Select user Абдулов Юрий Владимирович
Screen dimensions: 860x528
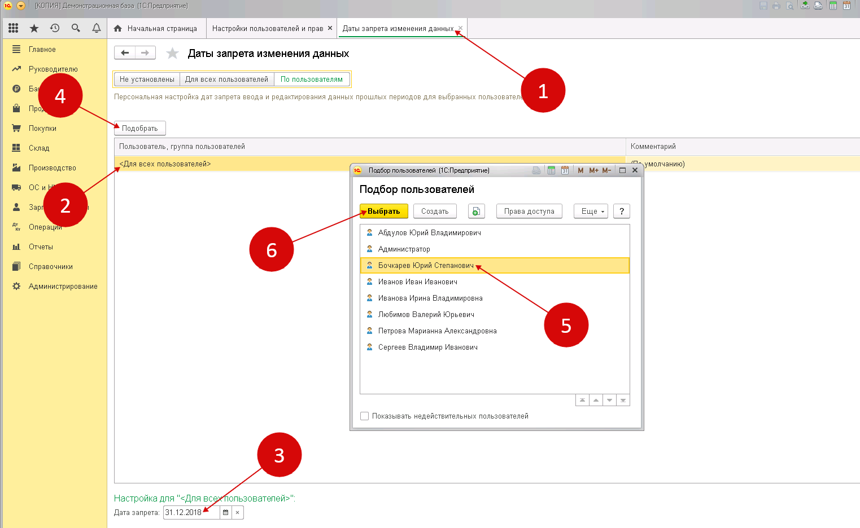click(x=495, y=233)
